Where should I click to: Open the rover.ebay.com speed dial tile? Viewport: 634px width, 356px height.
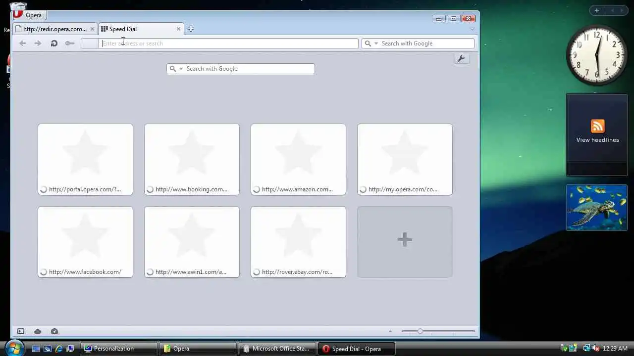click(298, 242)
